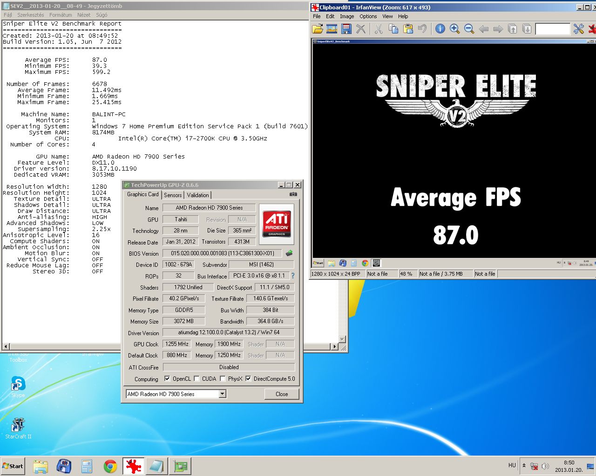596x476 pixels.
Task: Open the File menu in IrfanView
Action: (x=317, y=16)
